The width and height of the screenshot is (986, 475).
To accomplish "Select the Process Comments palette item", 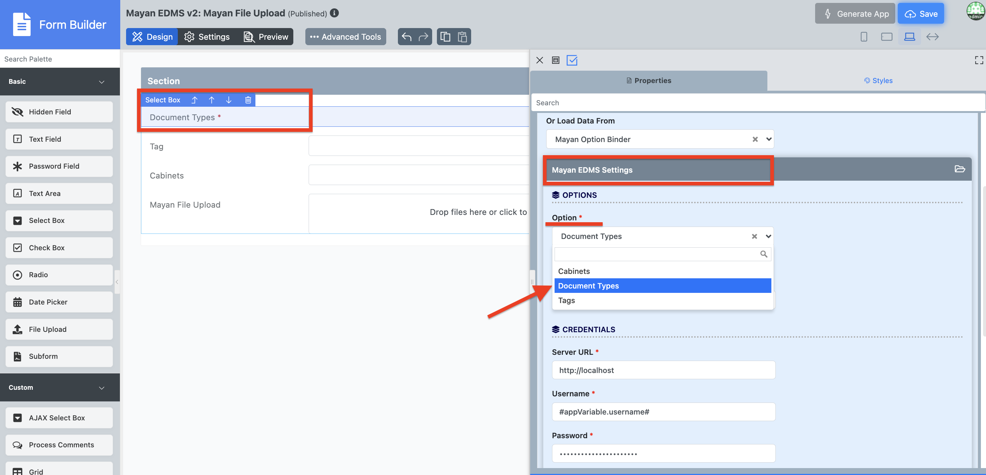I will [59, 445].
